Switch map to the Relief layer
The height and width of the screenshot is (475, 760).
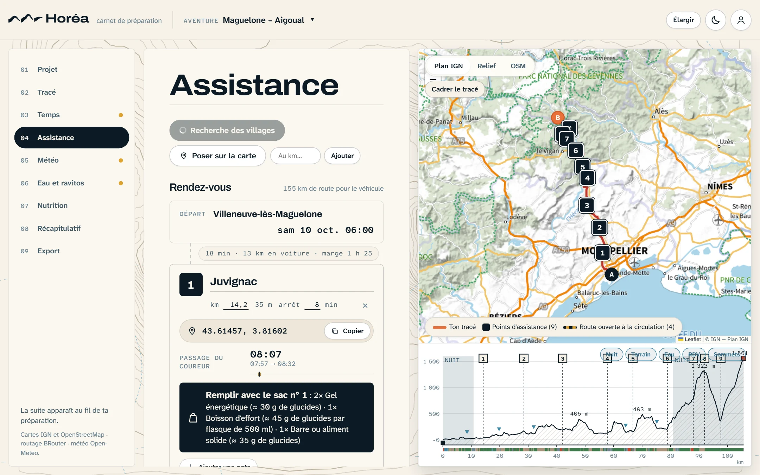pos(486,66)
